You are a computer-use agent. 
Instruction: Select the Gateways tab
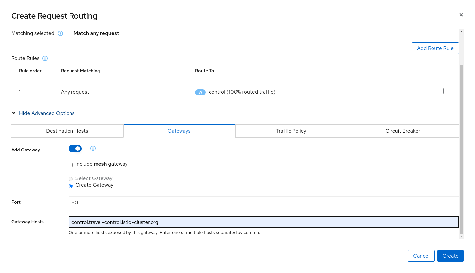(x=179, y=131)
